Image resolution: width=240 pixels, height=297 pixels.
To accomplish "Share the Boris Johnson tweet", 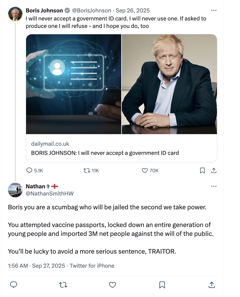I will tap(214, 171).
